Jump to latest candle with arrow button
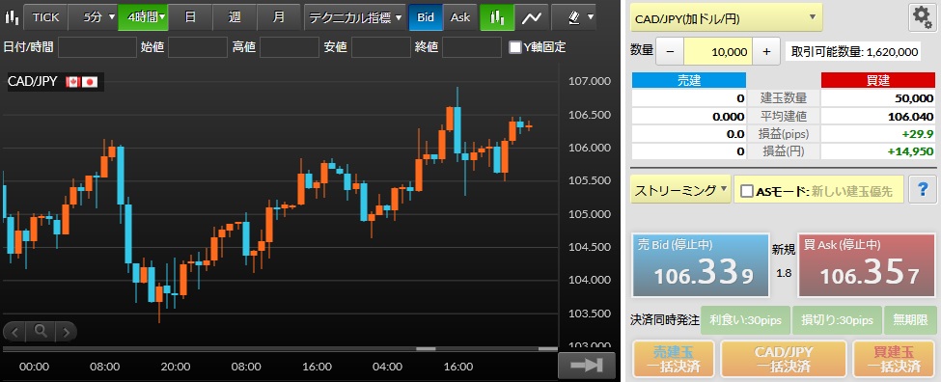This screenshot has height=382, width=941. click(x=586, y=366)
